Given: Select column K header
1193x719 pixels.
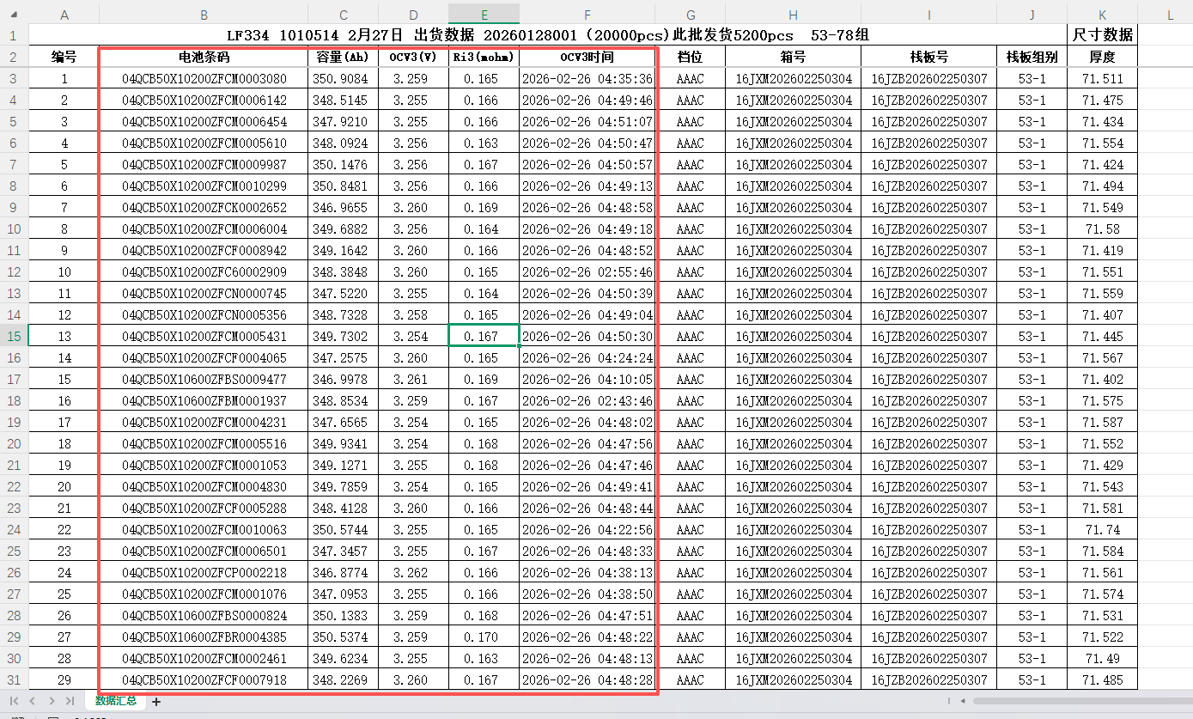Looking at the screenshot, I should pyautogui.click(x=1102, y=15).
